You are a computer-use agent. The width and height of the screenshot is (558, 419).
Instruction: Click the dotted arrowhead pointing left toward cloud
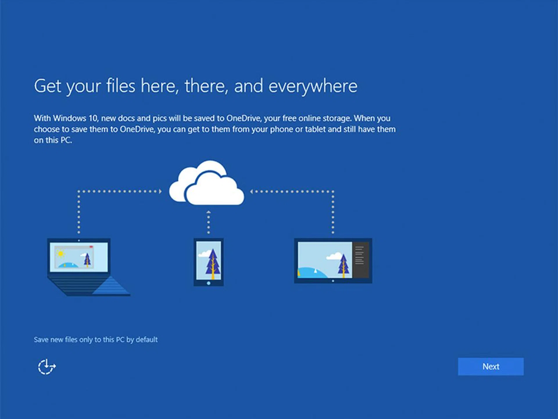252,191
